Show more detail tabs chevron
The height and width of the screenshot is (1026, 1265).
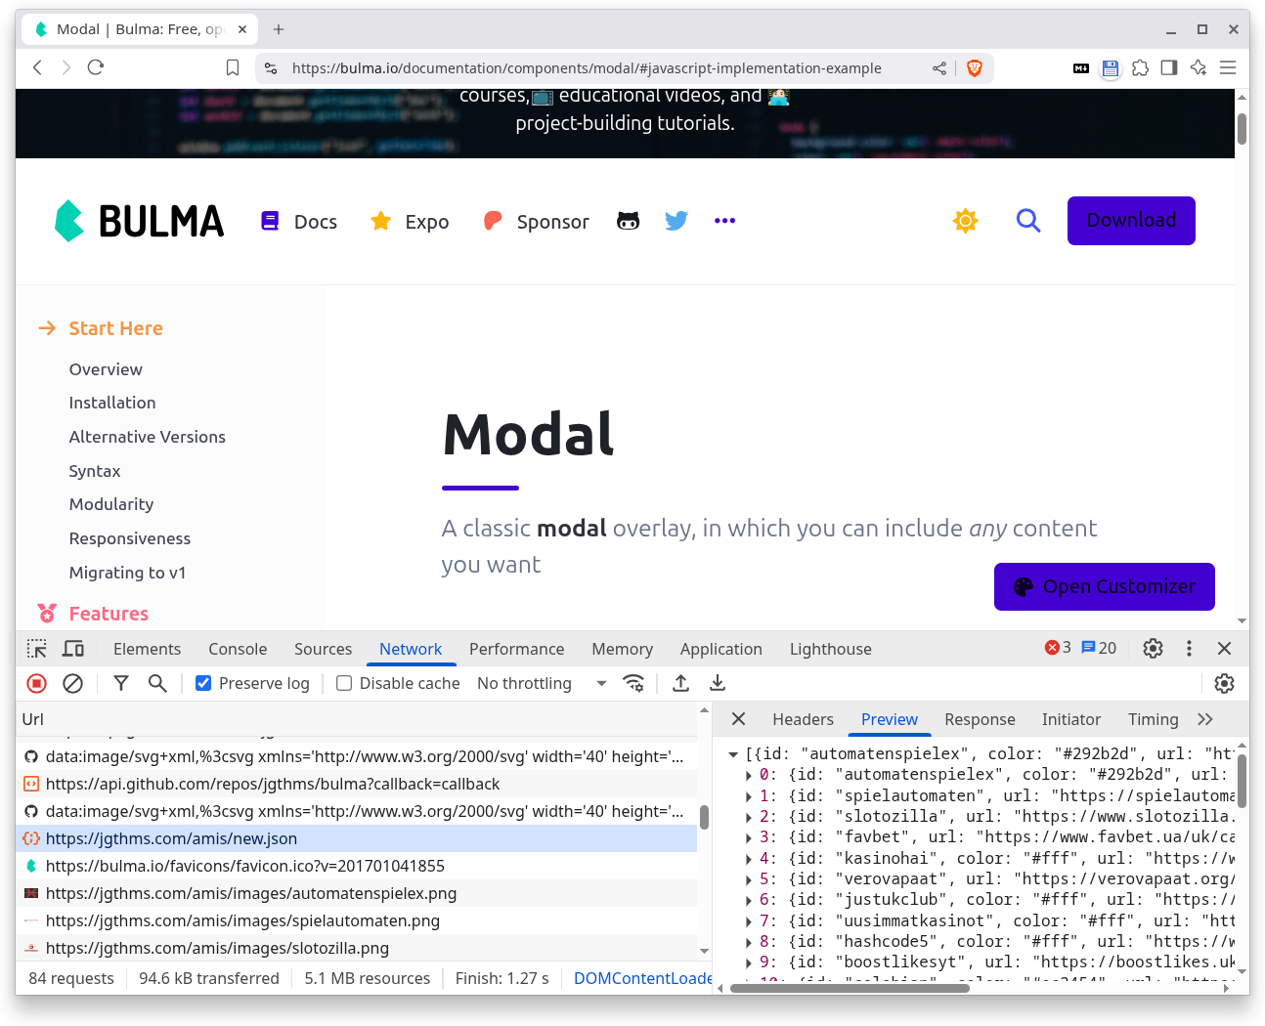click(1205, 719)
